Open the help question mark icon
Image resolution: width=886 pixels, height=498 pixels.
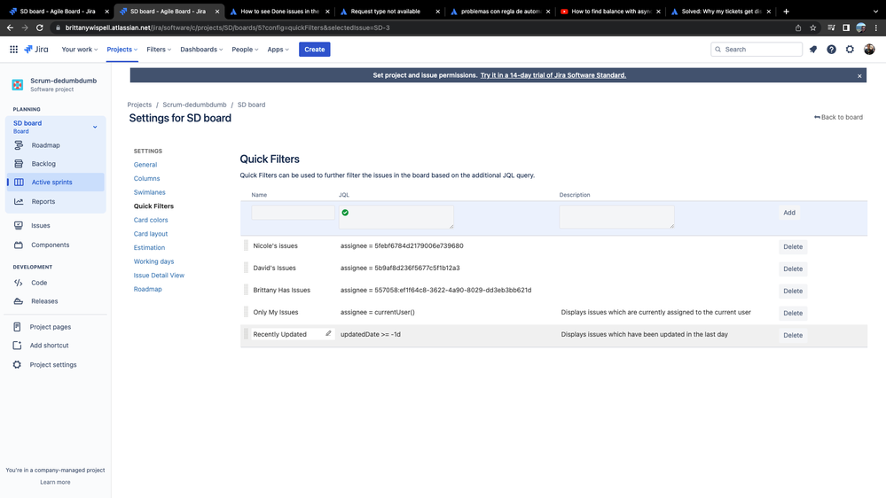(x=831, y=49)
